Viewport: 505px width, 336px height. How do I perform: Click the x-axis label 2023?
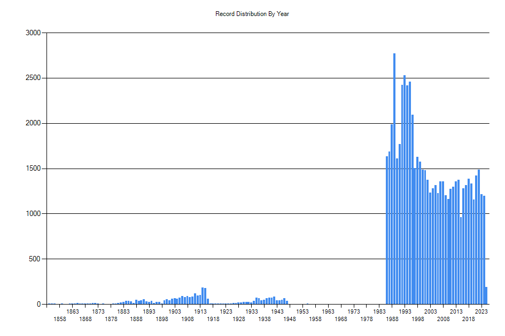[481, 311]
